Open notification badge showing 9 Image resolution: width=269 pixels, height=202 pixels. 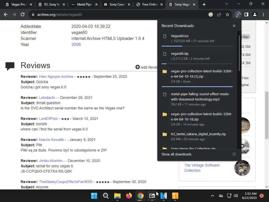(262, 196)
